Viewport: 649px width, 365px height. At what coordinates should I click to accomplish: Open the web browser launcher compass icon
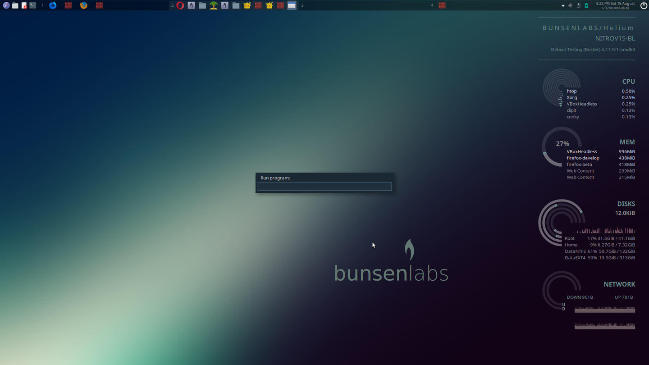click(x=6, y=5)
